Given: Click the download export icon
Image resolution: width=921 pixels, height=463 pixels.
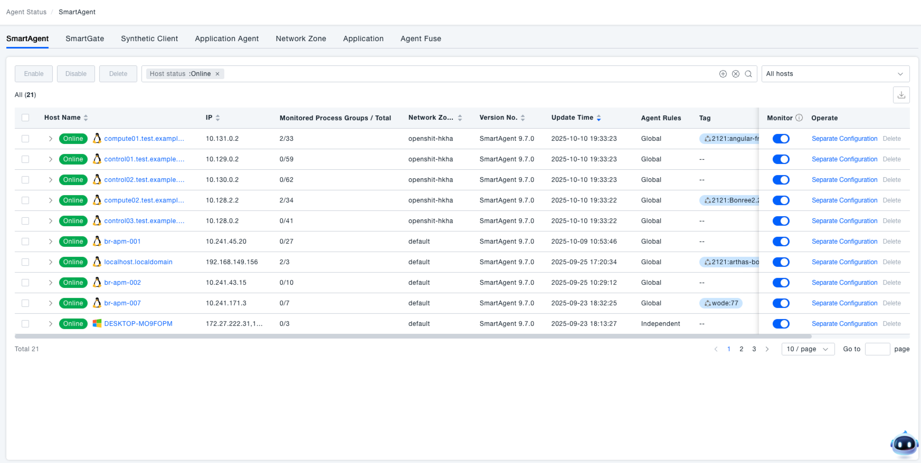Looking at the screenshot, I should pyautogui.click(x=901, y=95).
